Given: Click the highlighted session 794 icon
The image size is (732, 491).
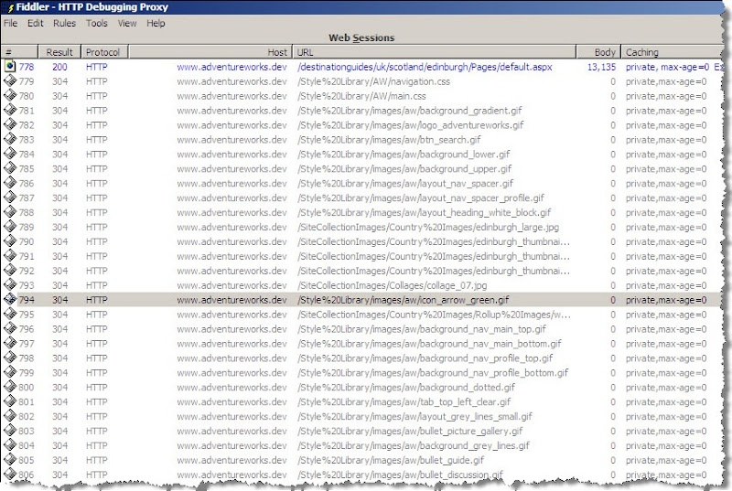Looking at the screenshot, I should click(10, 299).
